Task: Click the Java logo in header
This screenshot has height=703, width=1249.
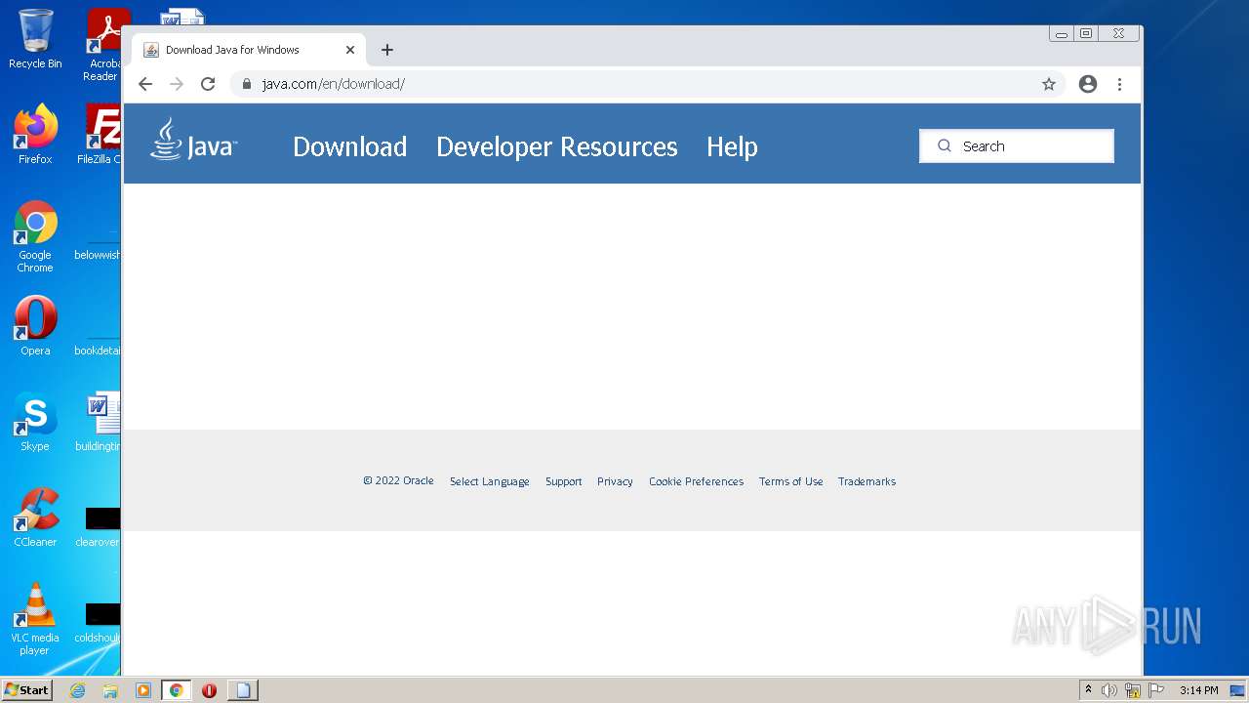Action: (193, 140)
